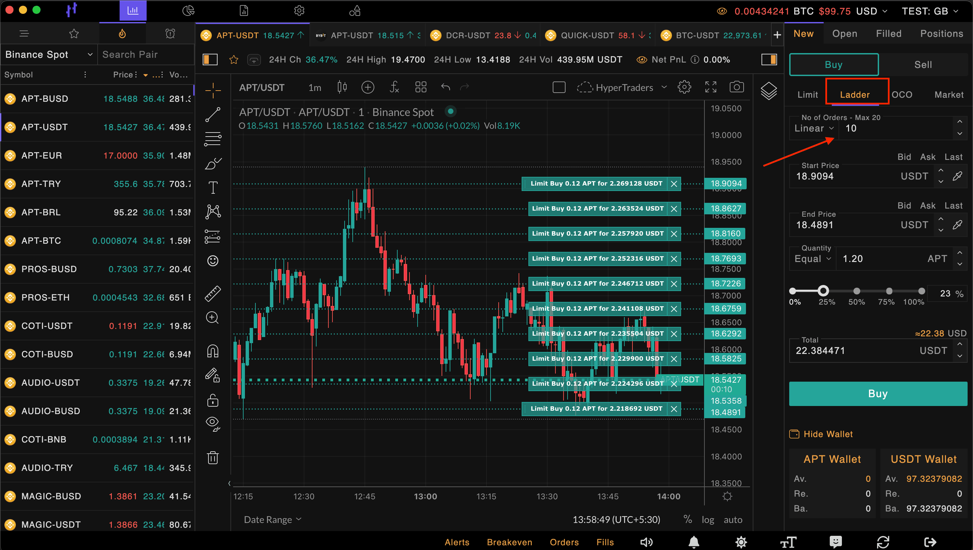Viewport: 973px width, 550px height.
Task: Switch to the Filled orders tab
Action: tap(889, 34)
